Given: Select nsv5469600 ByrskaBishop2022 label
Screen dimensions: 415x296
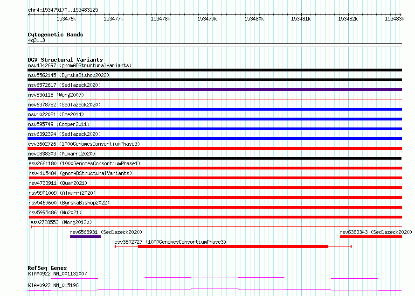Looking at the screenshot, I should click(69, 203).
